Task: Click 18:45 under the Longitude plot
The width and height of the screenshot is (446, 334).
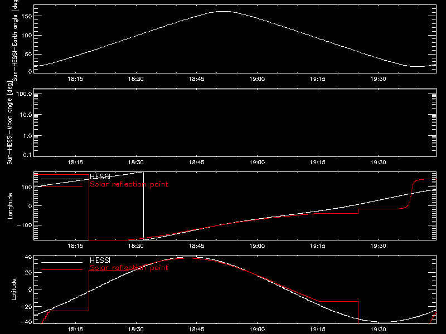Action: pyautogui.click(x=197, y=246)
